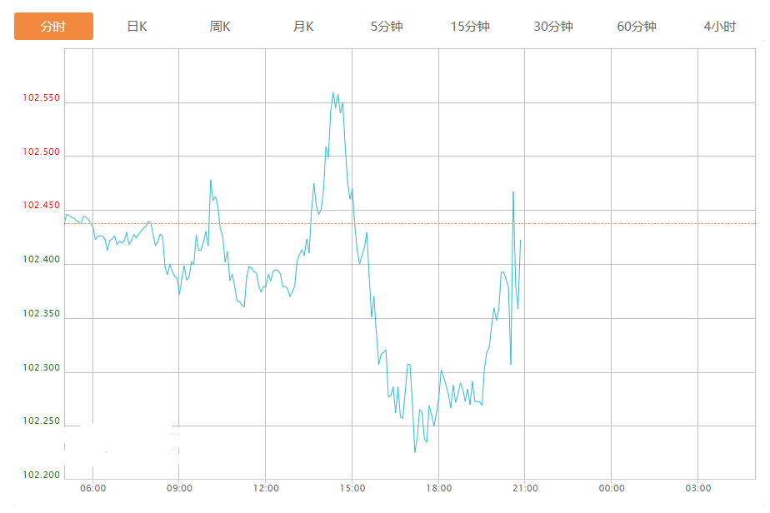Open the 30分钟 interval tab
The height and width of the screenshot is (513, 770).
[x=553, y=26]
